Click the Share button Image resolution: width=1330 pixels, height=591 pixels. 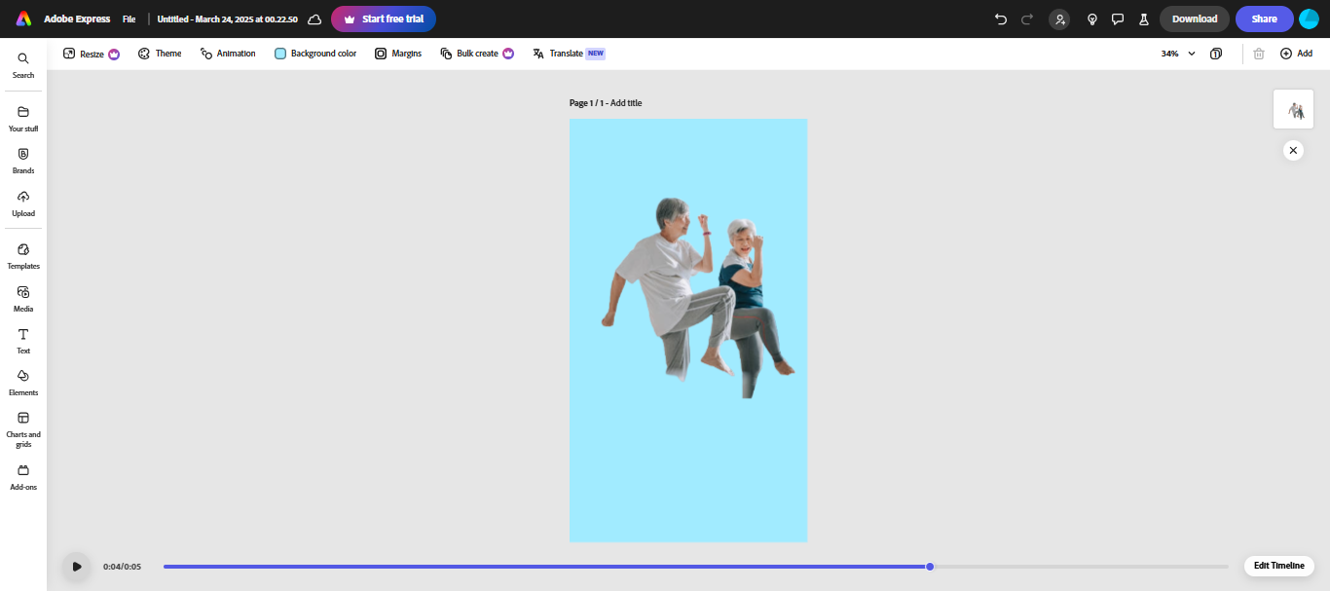[x=1265, y=18]
